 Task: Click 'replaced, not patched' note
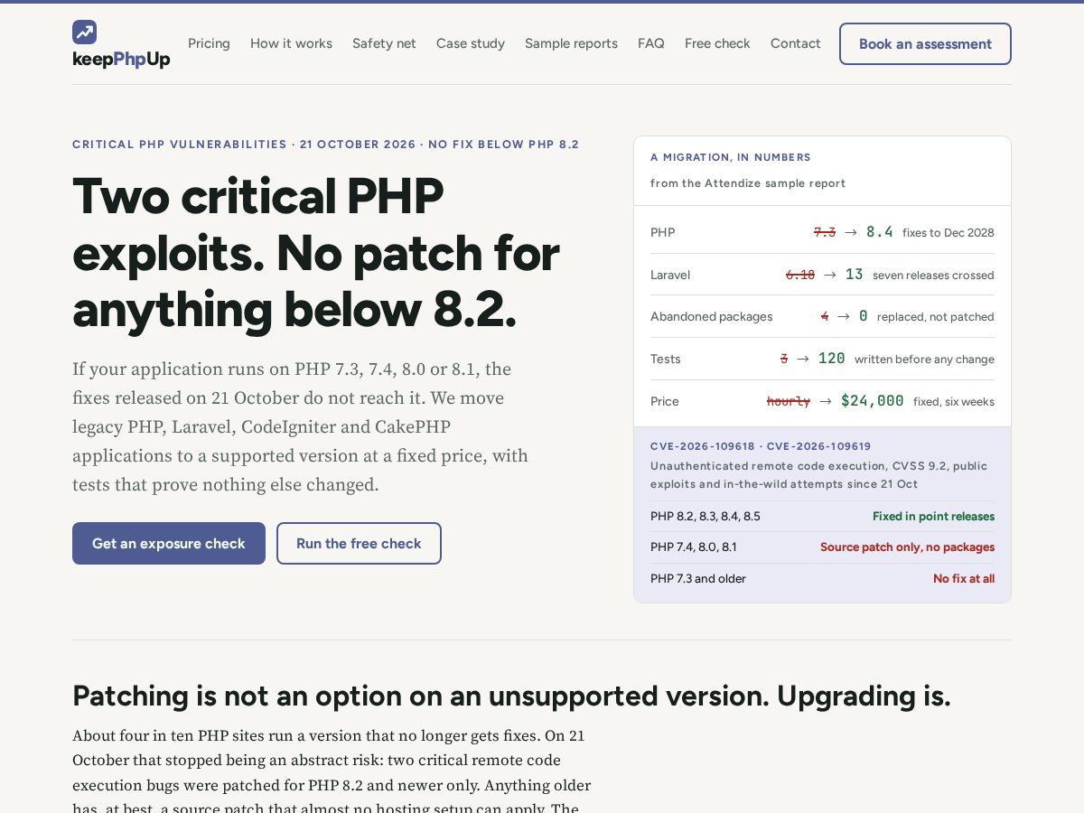pos(936,317)
